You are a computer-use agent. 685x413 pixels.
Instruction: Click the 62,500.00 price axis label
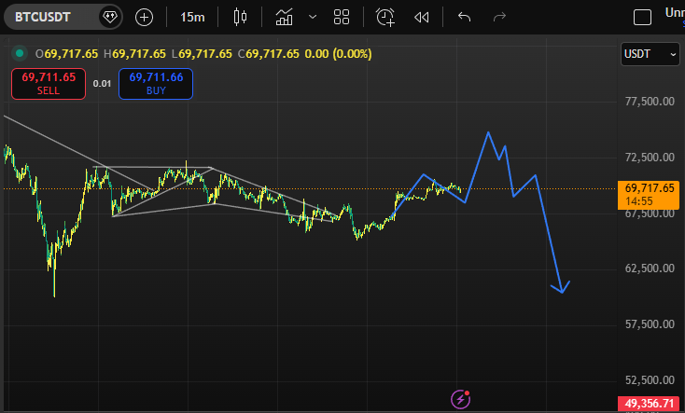[x=650, y=268]
